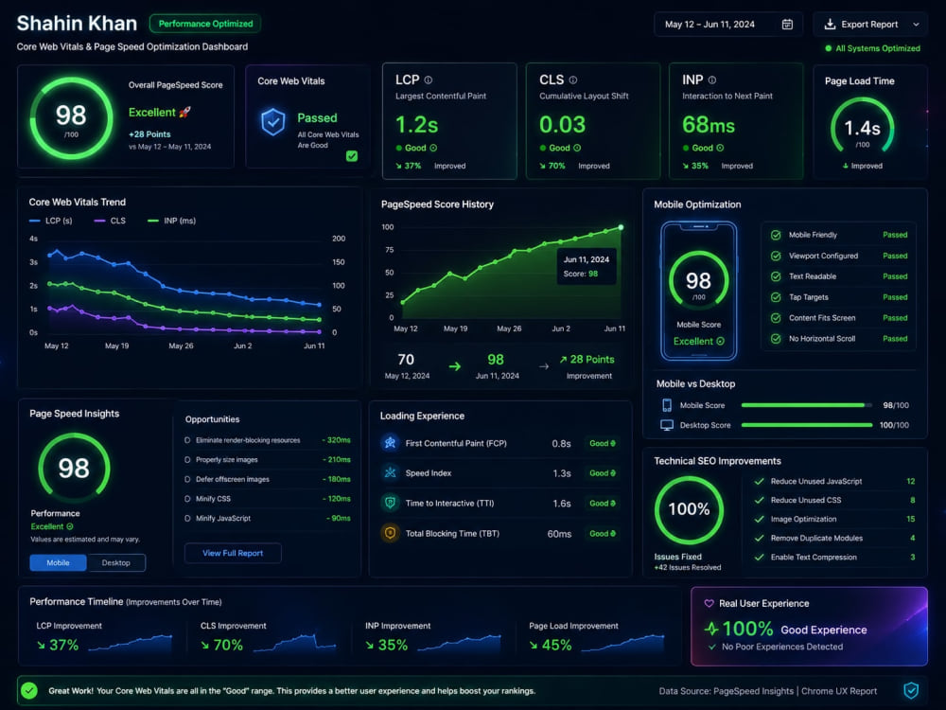946x710 pixels.
Task: Click Good badge for First Contentful Paint
Action: (602, 443)
